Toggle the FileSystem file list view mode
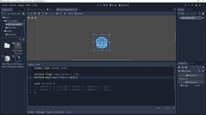206x115 pixels. (x=23, y=39)
